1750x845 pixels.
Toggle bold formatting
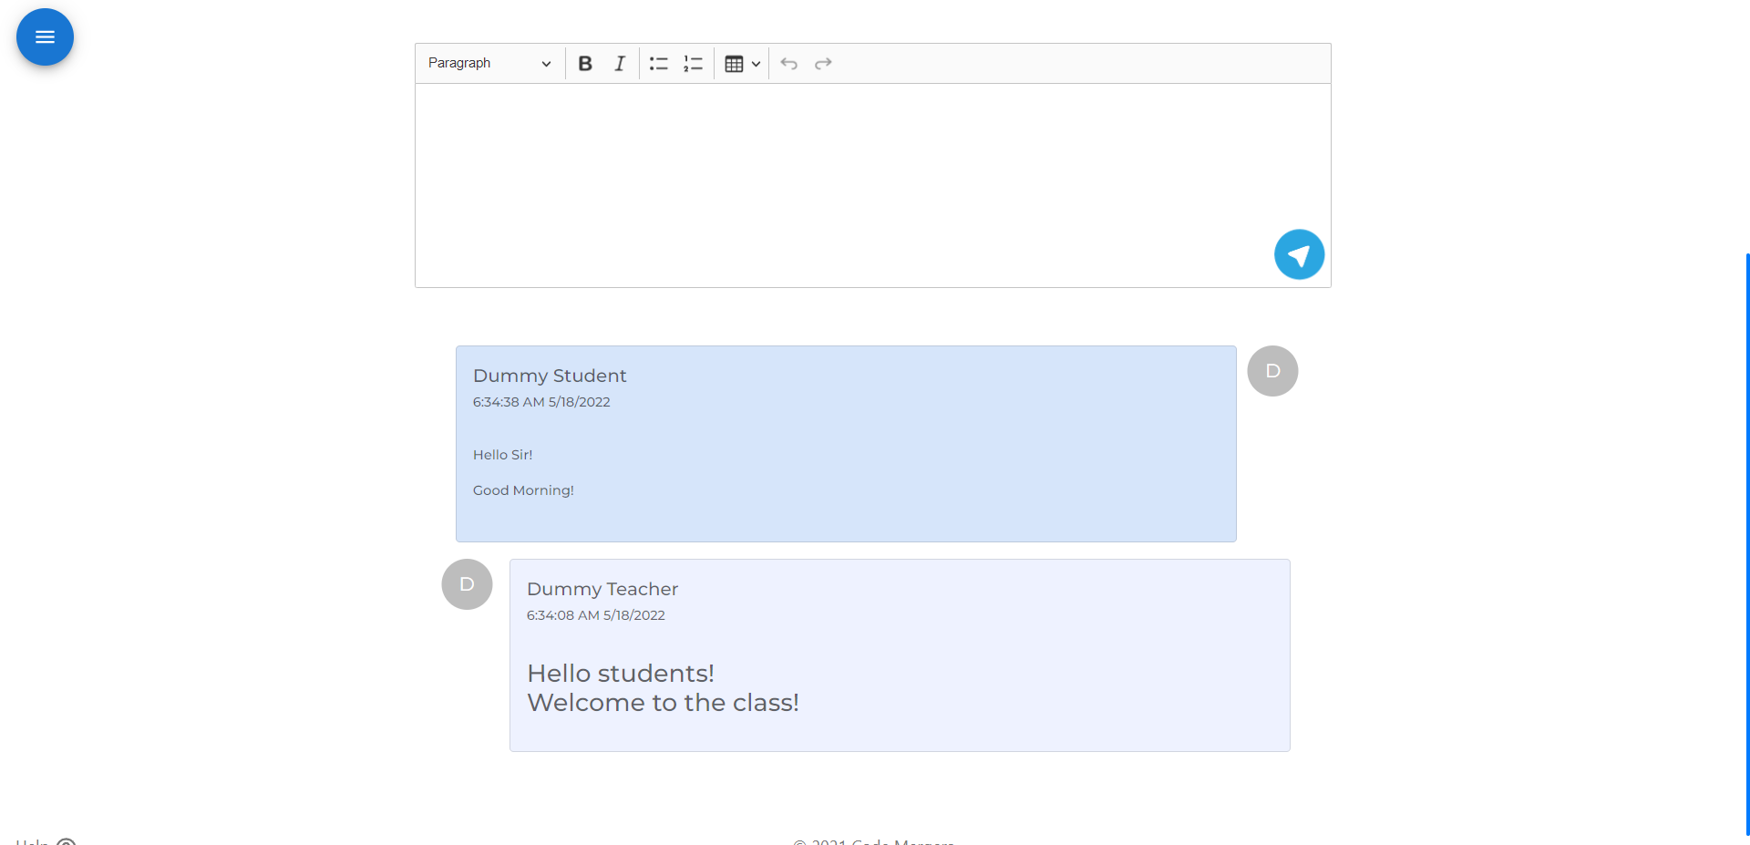point(585,63)
